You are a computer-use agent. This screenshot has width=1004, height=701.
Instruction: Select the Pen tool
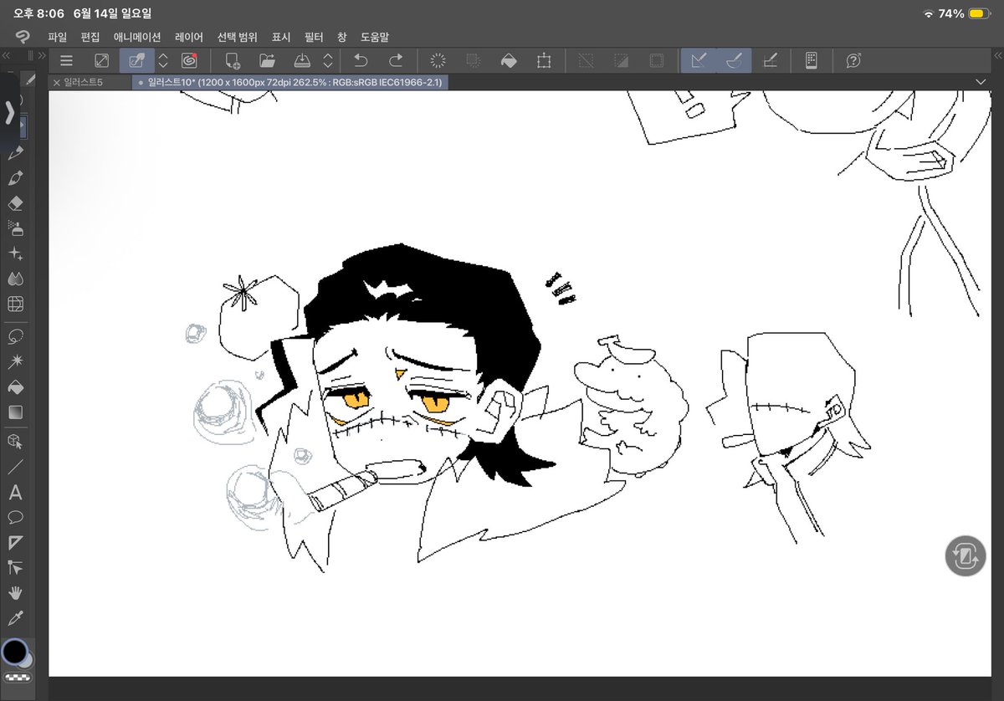pos(15,154)
